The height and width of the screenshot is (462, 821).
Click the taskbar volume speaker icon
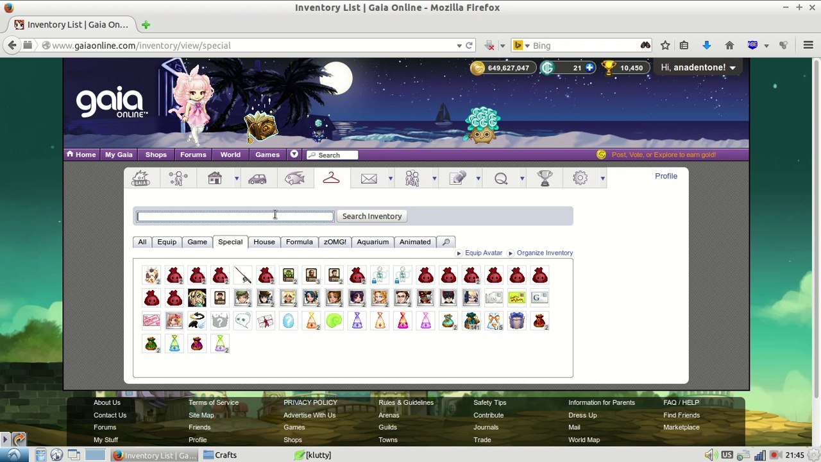point(710,455)
